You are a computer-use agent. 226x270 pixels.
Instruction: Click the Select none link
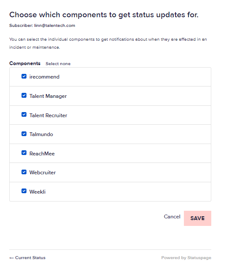tap(58, 64)
